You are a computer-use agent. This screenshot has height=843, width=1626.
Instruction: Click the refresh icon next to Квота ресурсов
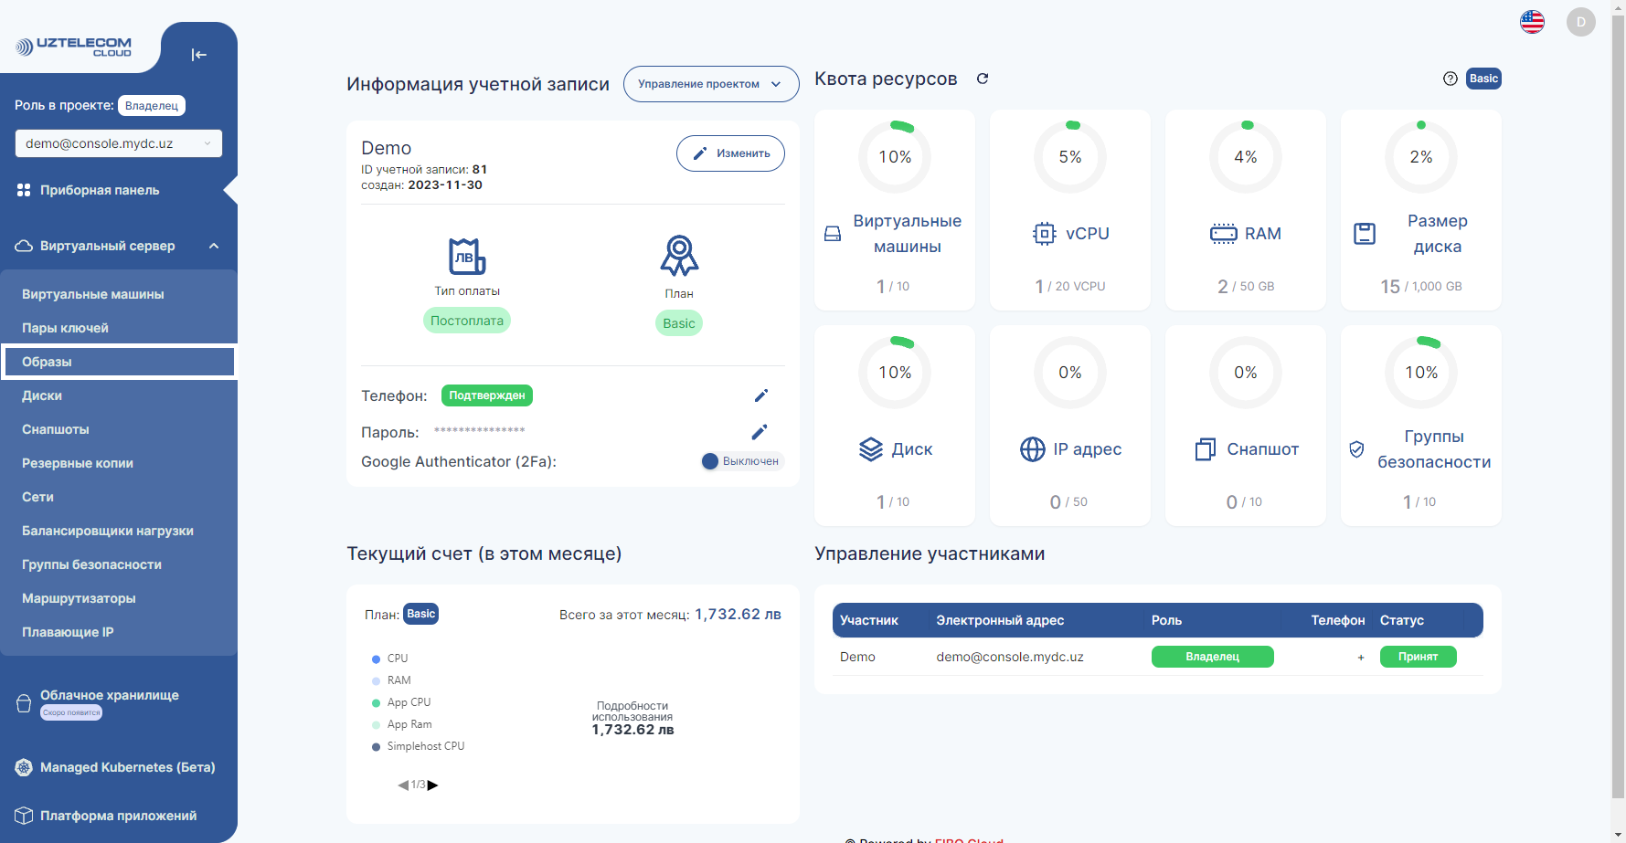(983, 79)
